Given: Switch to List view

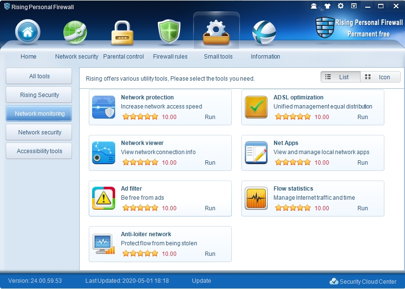Looking at the screenshot, I should pyautogui.click(x=340, y=77).
